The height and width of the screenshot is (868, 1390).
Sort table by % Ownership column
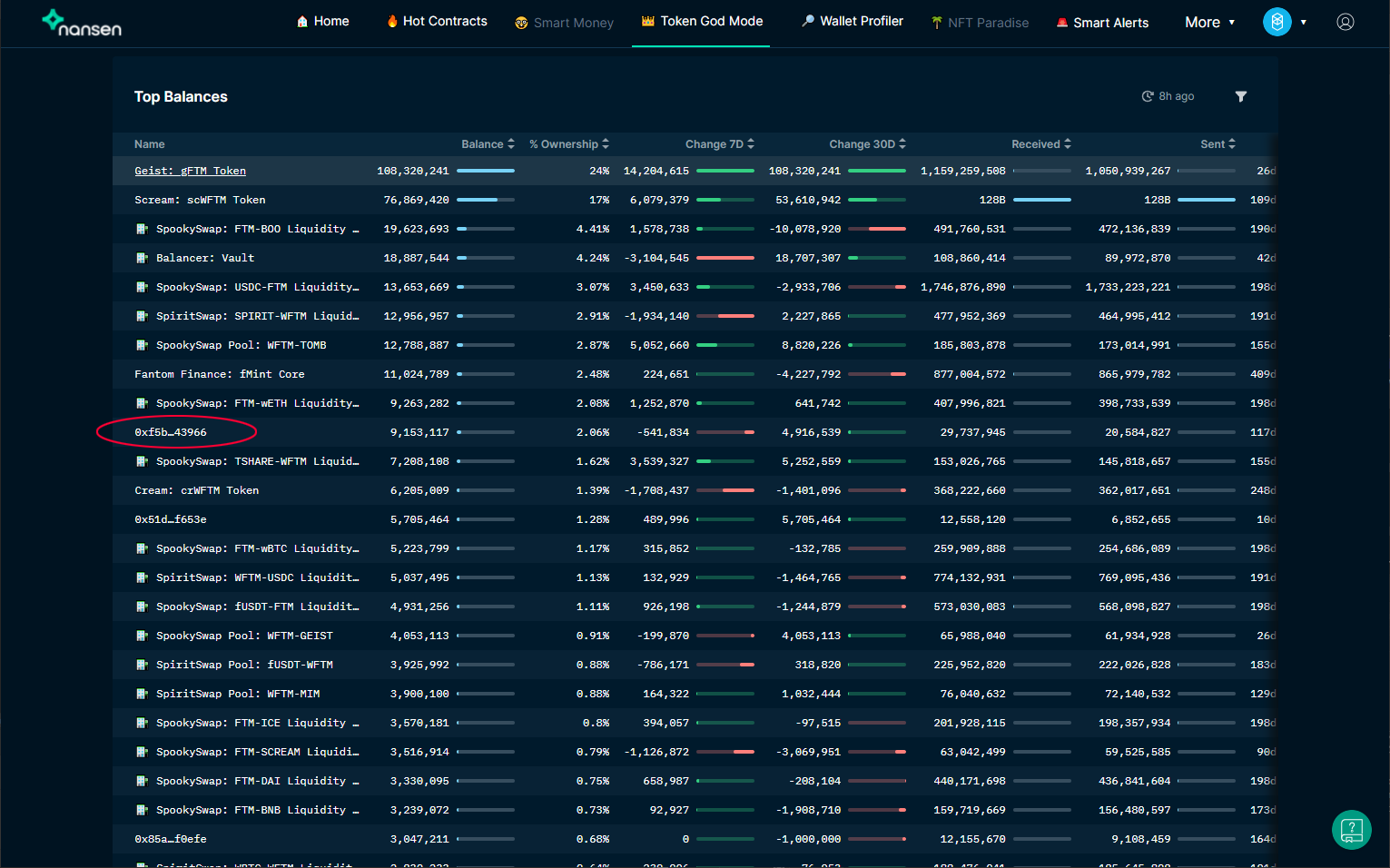pos(569,144)
